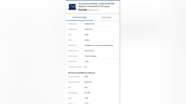Select the 'Black' color value

click(x=86, y=35)
